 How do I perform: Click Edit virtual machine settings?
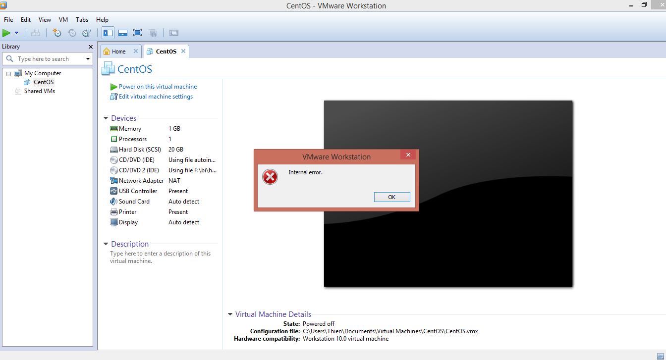click(155, 97)
